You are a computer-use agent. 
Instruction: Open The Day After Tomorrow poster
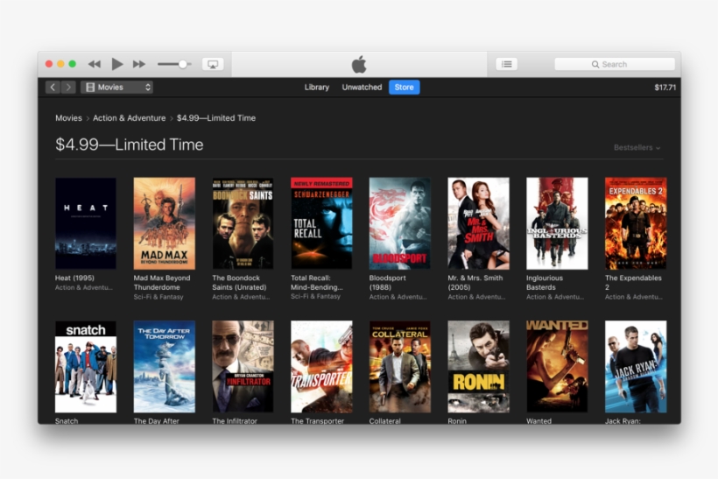pos(165,367)
